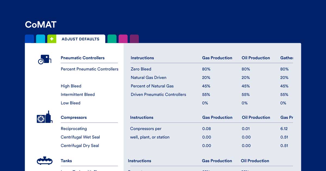Viewport: 326px width, 171px height.
Task: Select the Centrifugal Wet Seal row label
Action: coord(80,137)
